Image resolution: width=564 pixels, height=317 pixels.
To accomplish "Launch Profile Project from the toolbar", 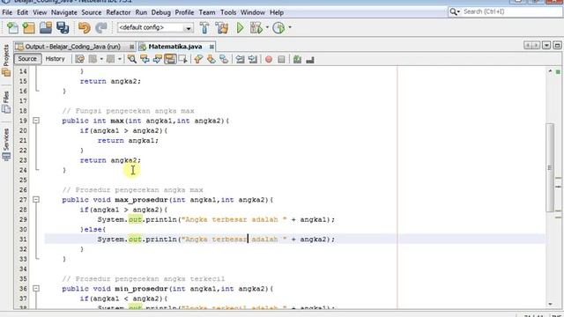I will pos(278,27).
